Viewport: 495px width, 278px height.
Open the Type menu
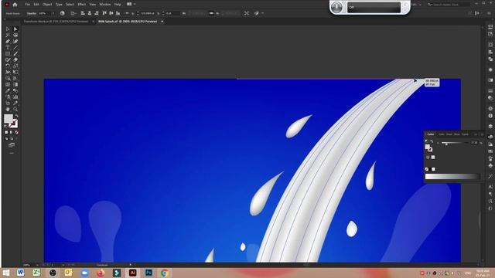(x=59, y=5)
